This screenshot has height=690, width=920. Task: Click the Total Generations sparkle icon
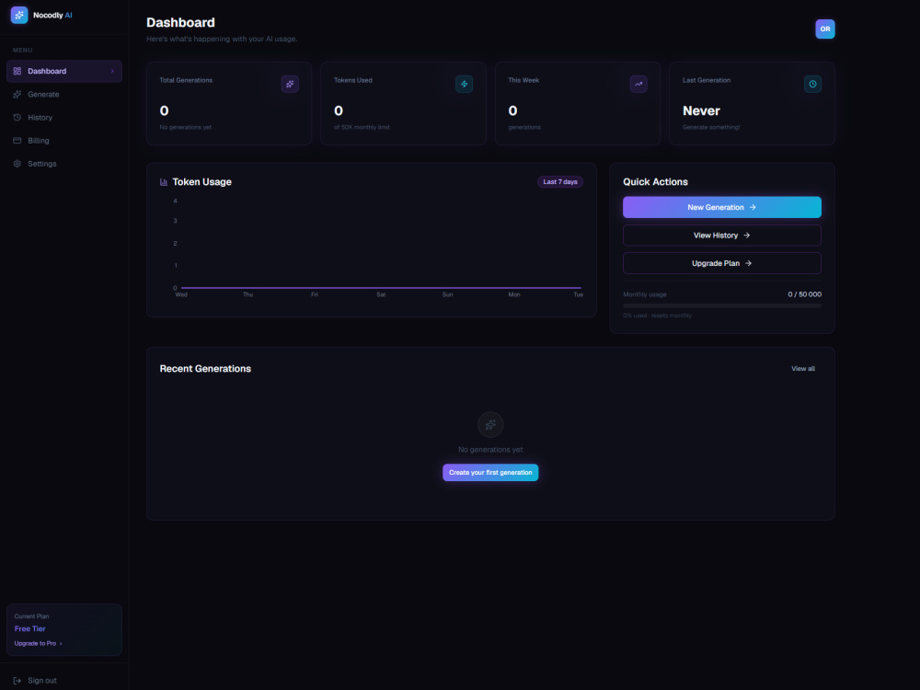[290, 84]
